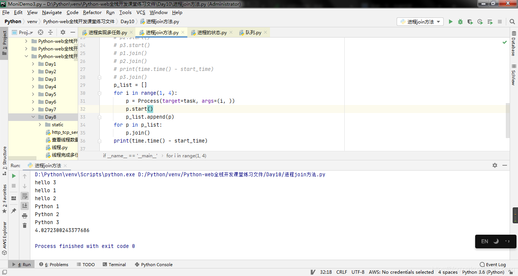Image resolution: width=518 pixels, height=276 pixels.
Task: Click the vertical scrollbar of the editor
Action: pyautogui.click(x=507, y=120)
